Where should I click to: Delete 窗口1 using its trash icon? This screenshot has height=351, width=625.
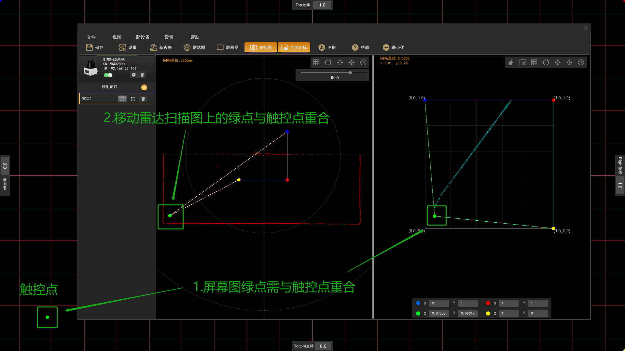143,99
